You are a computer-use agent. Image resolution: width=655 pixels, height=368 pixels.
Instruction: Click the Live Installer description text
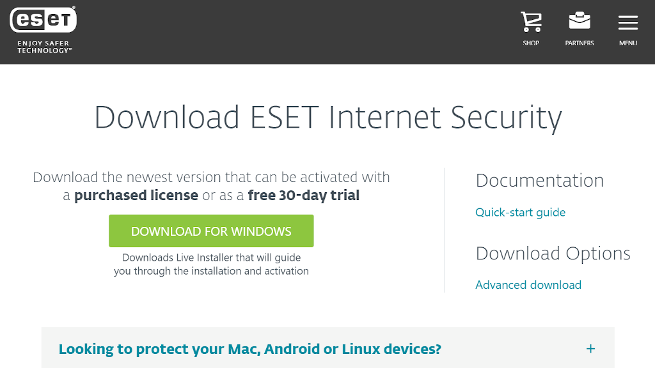[211, 264]
